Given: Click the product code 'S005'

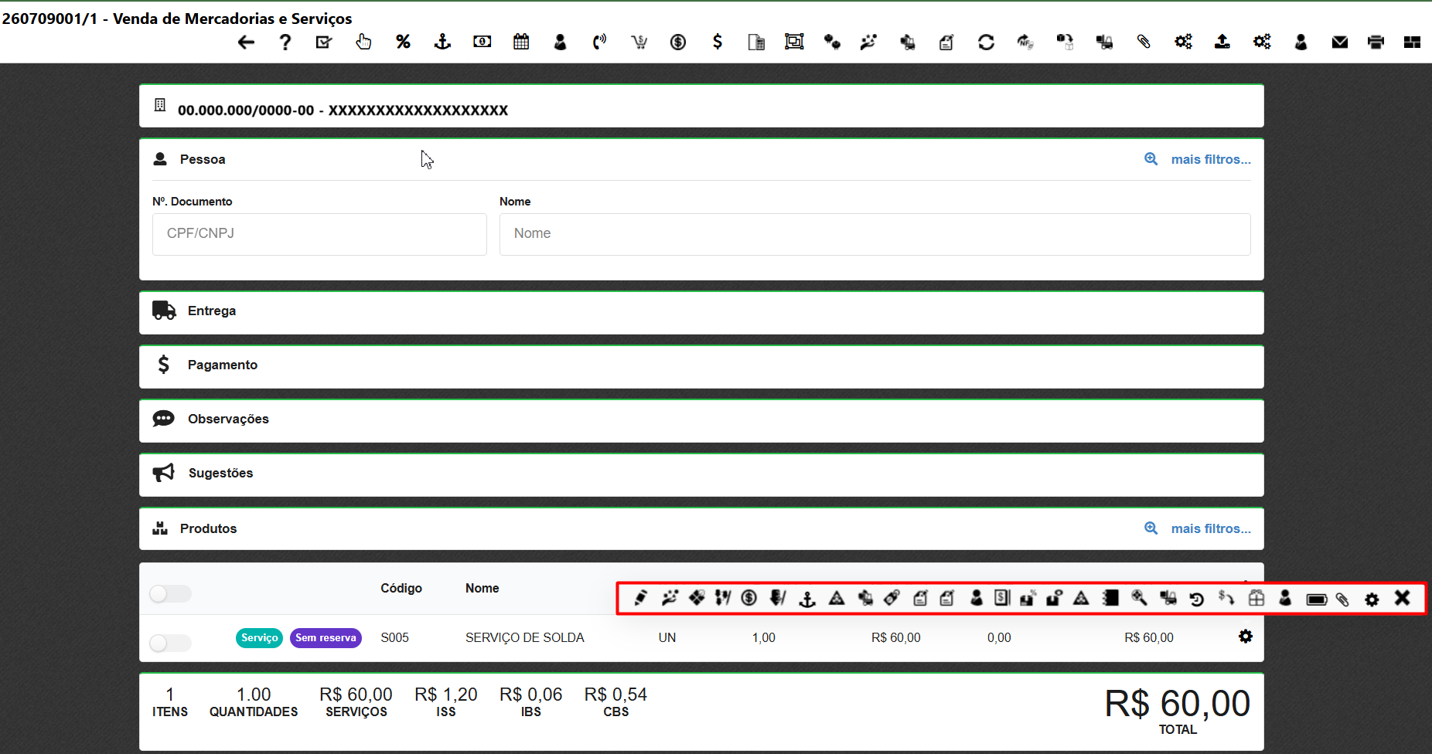Looking at the screenshot, I should click(x=394, y=638).
